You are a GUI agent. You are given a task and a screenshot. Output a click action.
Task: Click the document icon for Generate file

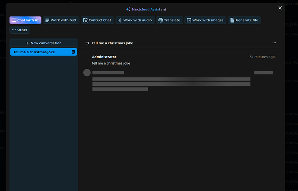tap(232, 20)
